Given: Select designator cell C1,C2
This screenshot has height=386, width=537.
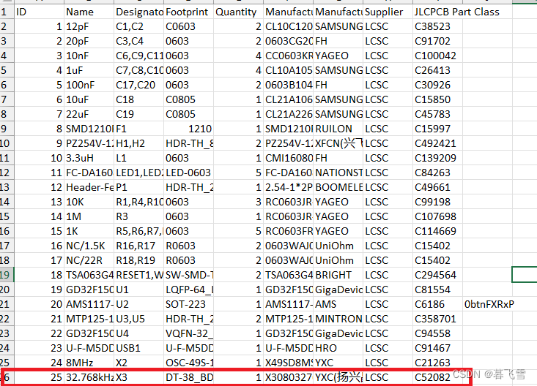Looking at the screenshot, I should [138, 26].
